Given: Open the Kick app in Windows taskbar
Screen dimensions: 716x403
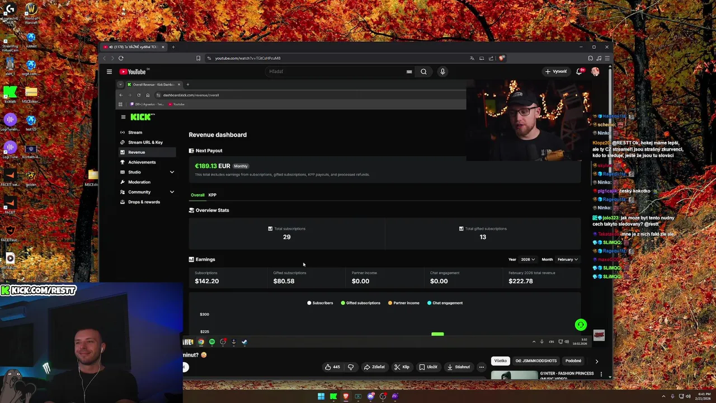Looking at the screenshot, I should 333,396.
